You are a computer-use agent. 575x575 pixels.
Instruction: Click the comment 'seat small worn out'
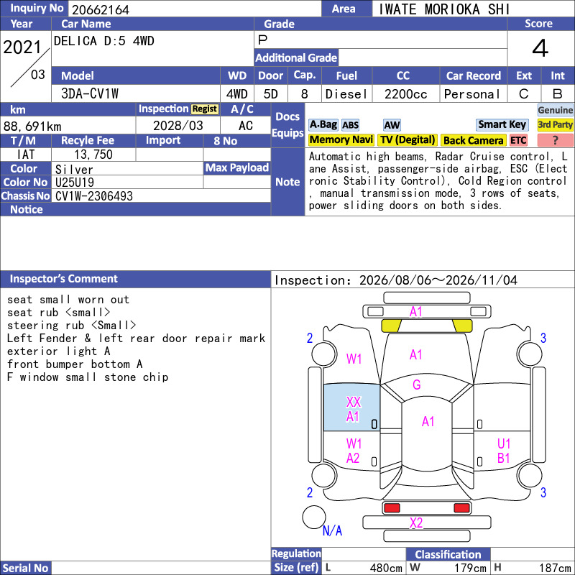[x=68, y=300]
